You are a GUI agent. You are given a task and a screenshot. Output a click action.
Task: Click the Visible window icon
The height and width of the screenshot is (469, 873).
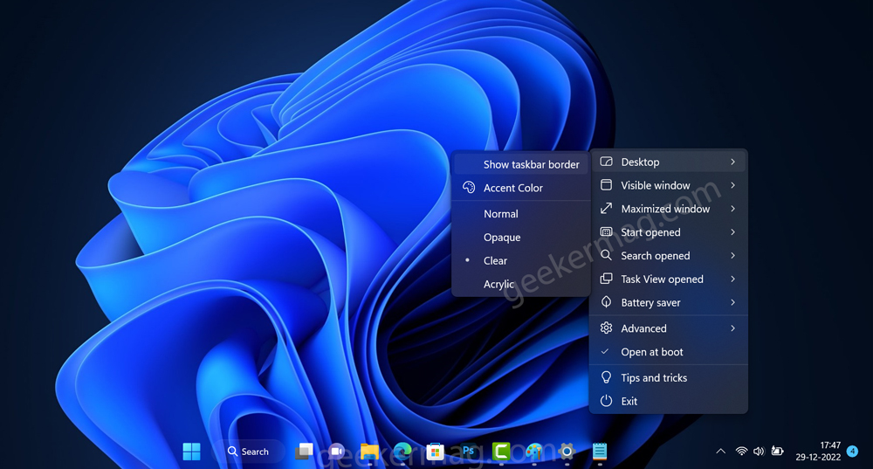pos(607,185)
